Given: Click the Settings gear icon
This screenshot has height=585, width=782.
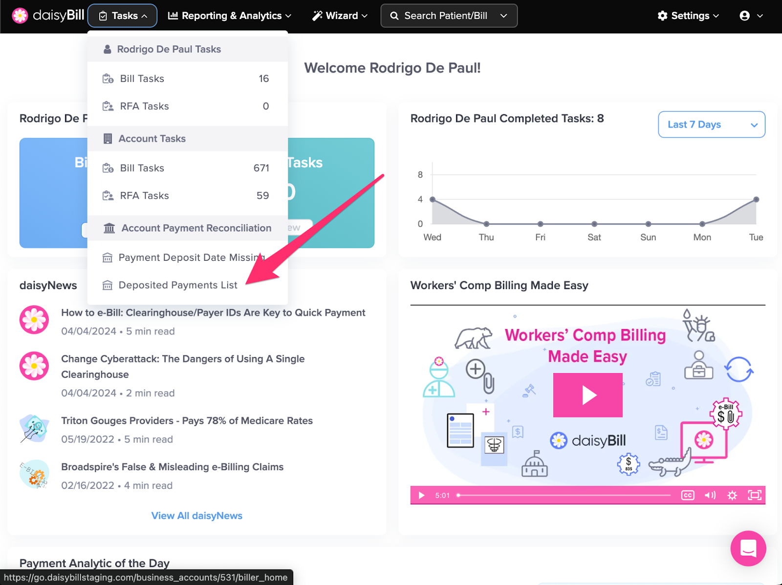Looking at the screenshot, I should tap(662, 16).
